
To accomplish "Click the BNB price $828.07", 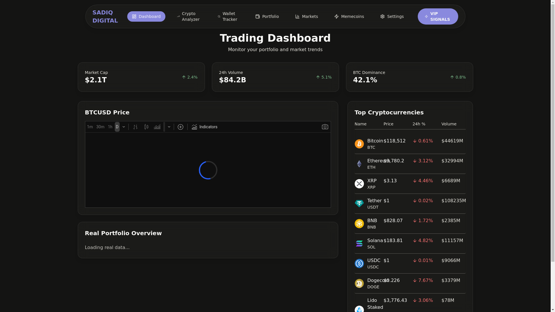I will click(393, 221).
